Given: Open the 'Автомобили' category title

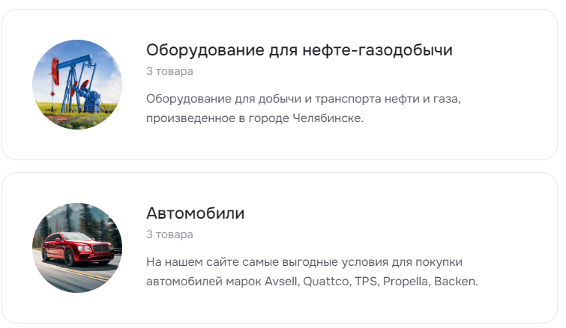Looking at the screenshot, I should click(x=195, y=213).
